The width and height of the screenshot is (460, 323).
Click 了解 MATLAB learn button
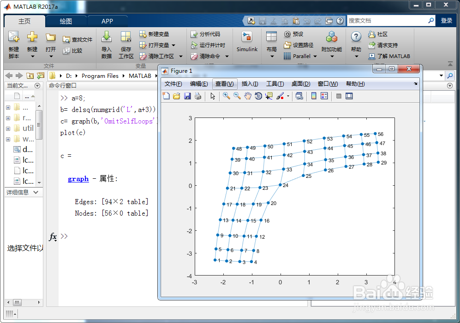[389, 56]
